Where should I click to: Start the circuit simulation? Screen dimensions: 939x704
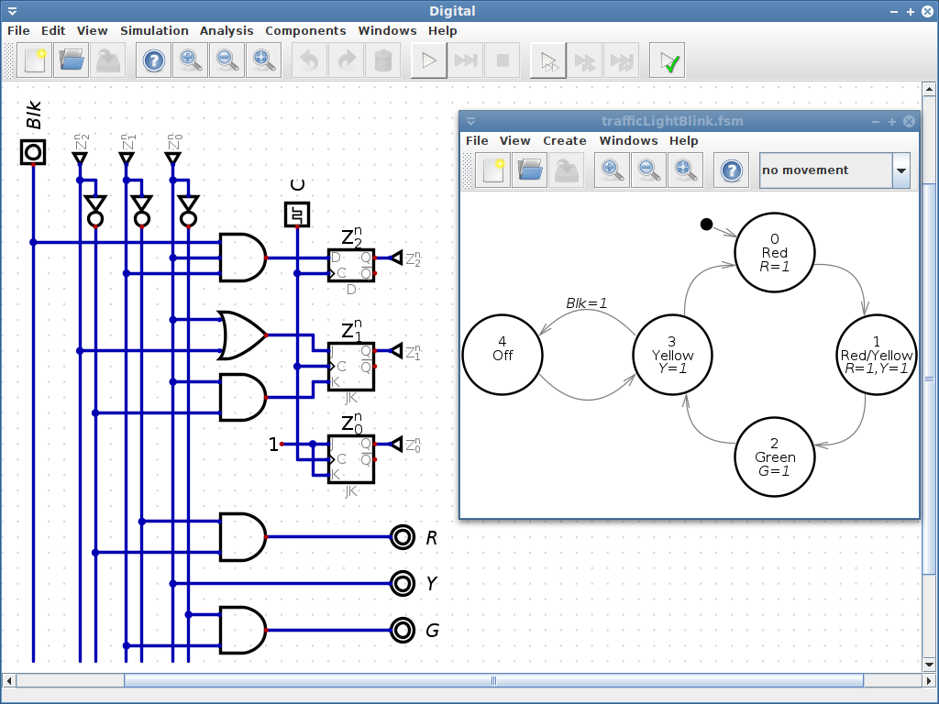click(x=427, y=60)
